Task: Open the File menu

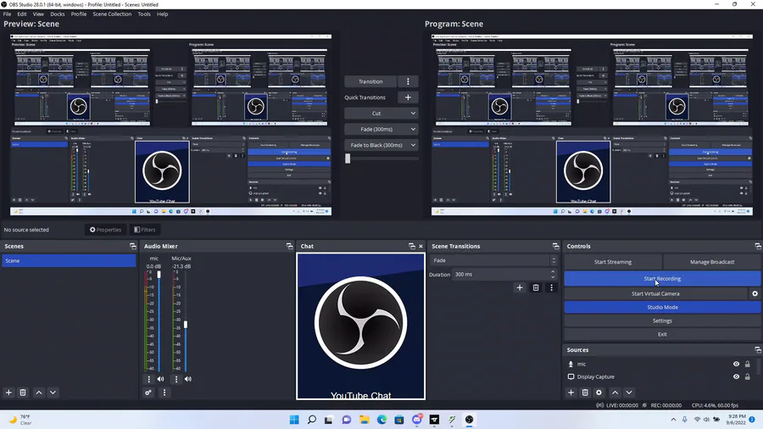Action: 8,14
